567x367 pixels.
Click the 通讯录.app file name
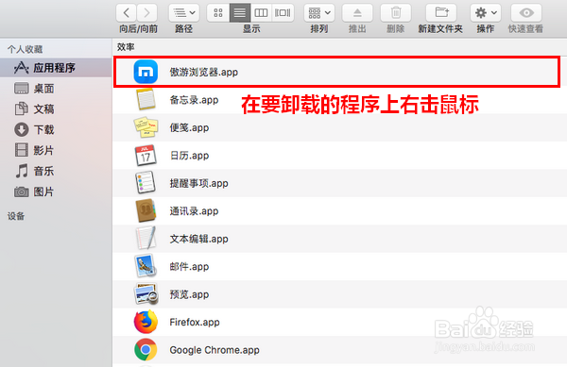coord(194,211)
